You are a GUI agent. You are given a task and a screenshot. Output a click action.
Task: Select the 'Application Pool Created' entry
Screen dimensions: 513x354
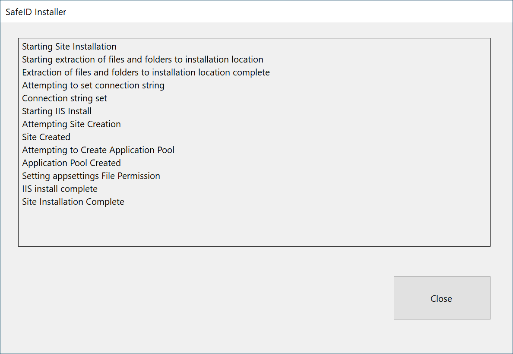[71, 163]
